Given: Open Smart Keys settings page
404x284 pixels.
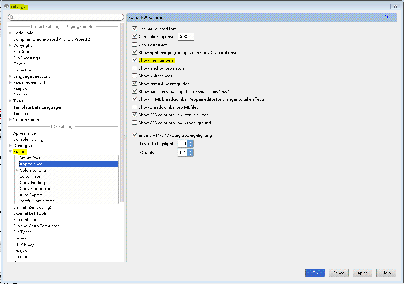Looking at the screenshot, I should coord(30,158).
